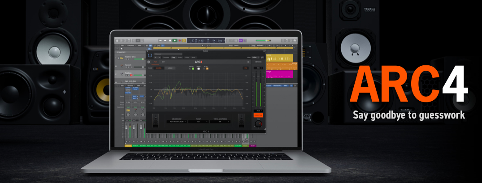This screenshot has width=482, height=183.
Task: Click the purple count-in button in control bar
Action: 241,40
